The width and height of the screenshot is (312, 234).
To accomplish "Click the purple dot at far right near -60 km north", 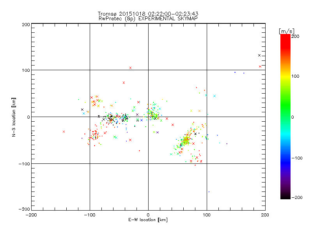I will 227,144.
